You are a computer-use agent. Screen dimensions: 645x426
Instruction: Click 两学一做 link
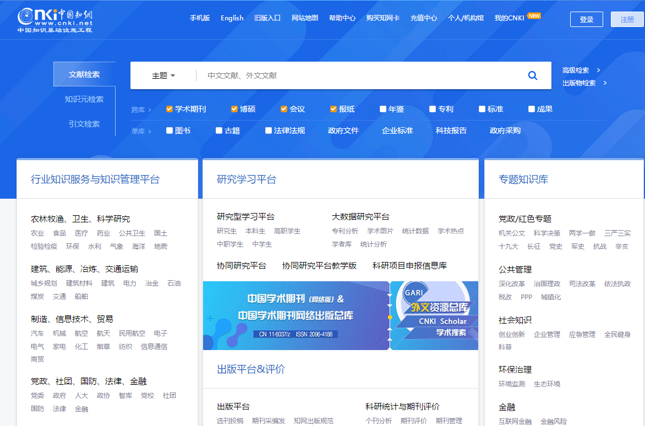click(582, 233)
